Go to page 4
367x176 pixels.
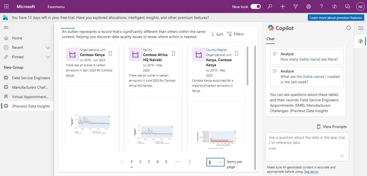[157, 162]
